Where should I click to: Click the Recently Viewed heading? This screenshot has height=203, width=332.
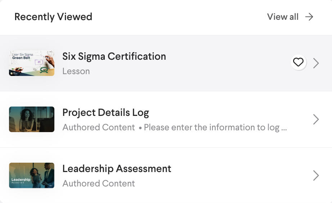53,17
